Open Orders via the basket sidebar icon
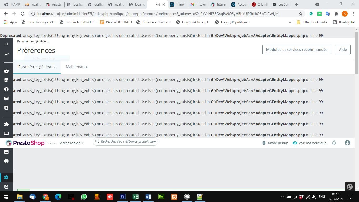Viewport: 359px width, 202px height. click(x=7, y=71)
